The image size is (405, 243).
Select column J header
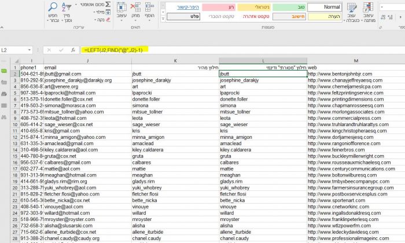pos(87,61)
